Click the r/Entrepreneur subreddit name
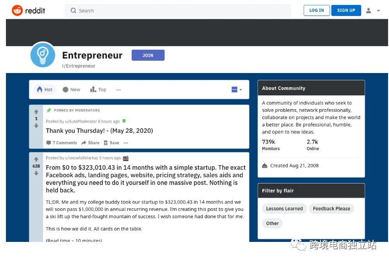Image resolution: width=389 pixels, height=262 pixels. pyautogui.click(x=79, y=66)
